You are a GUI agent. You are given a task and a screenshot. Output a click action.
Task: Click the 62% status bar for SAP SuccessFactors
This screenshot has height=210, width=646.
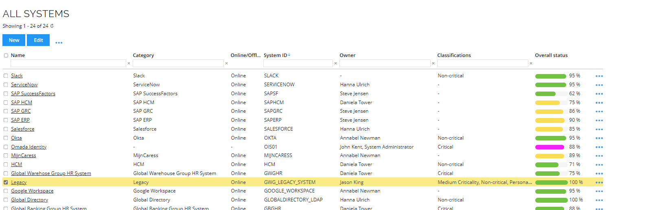pyautogui.click(x=551, y=94)
